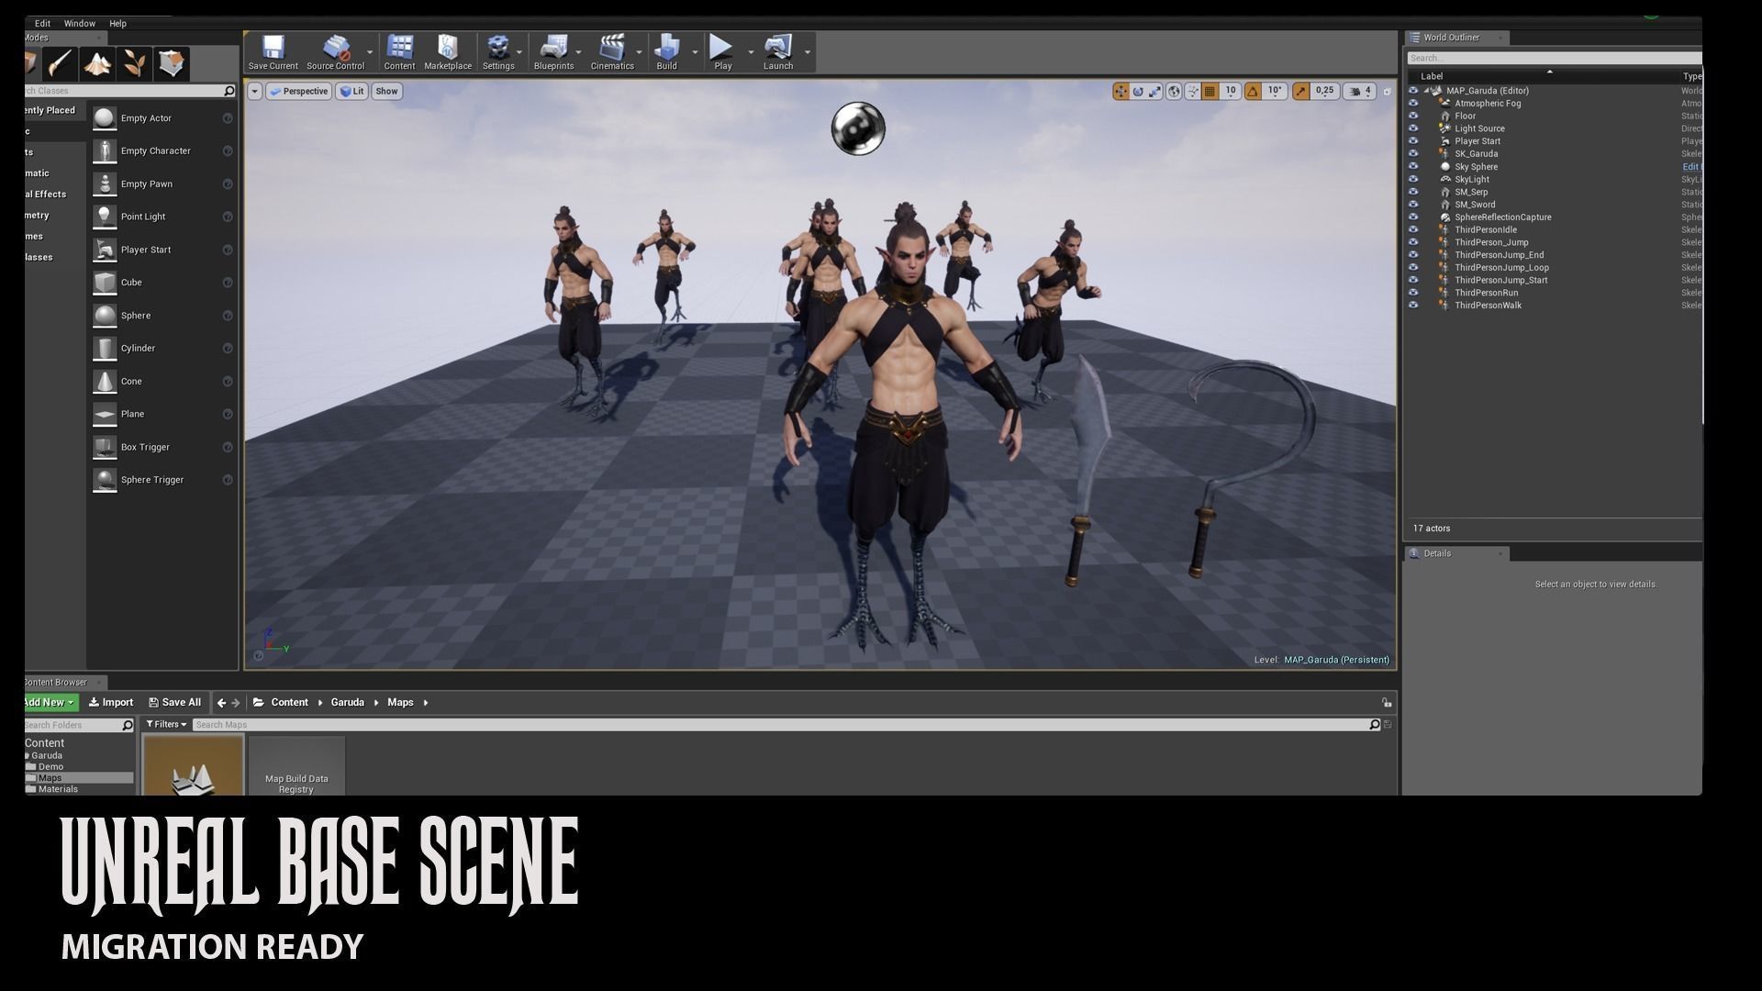
Task: Switch to the World Outliner tab
Action: pyautogui.click(x=1451, y=38)
